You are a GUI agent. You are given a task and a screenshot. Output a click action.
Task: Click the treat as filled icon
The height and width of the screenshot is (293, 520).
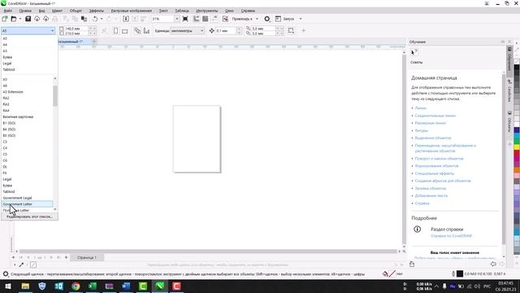(x=291, y=31)
